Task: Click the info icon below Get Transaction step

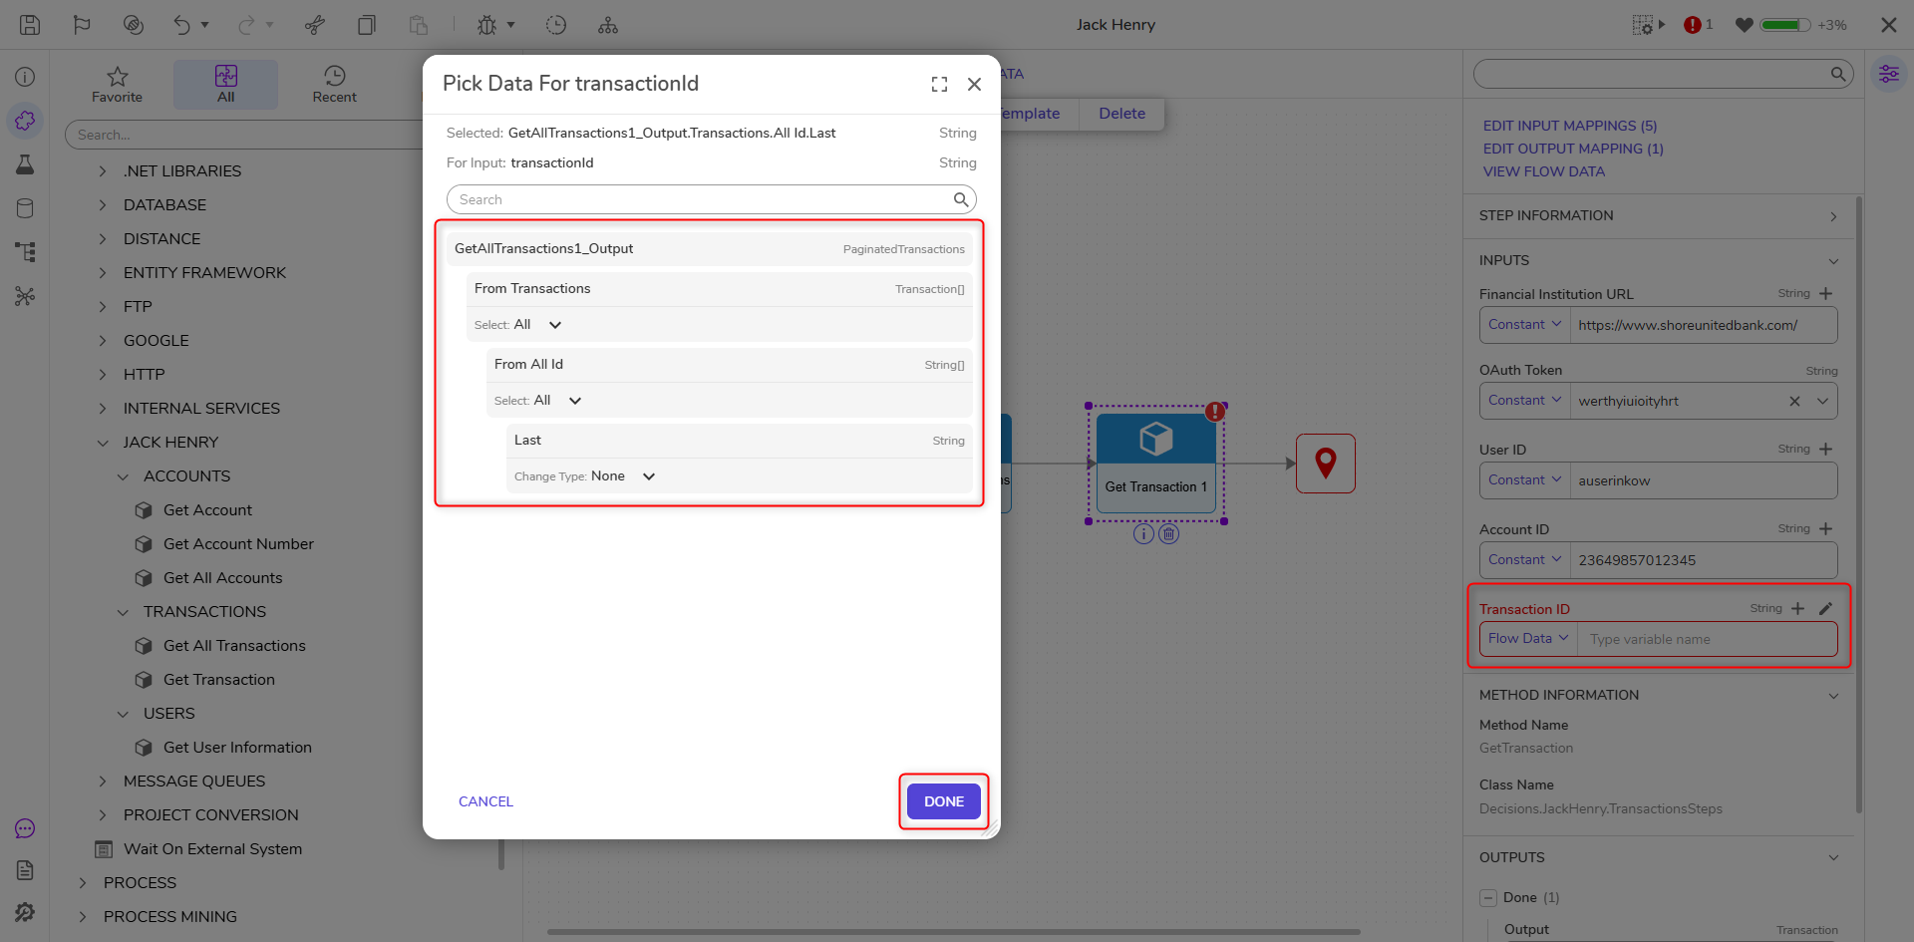Action: (1143, 534)
